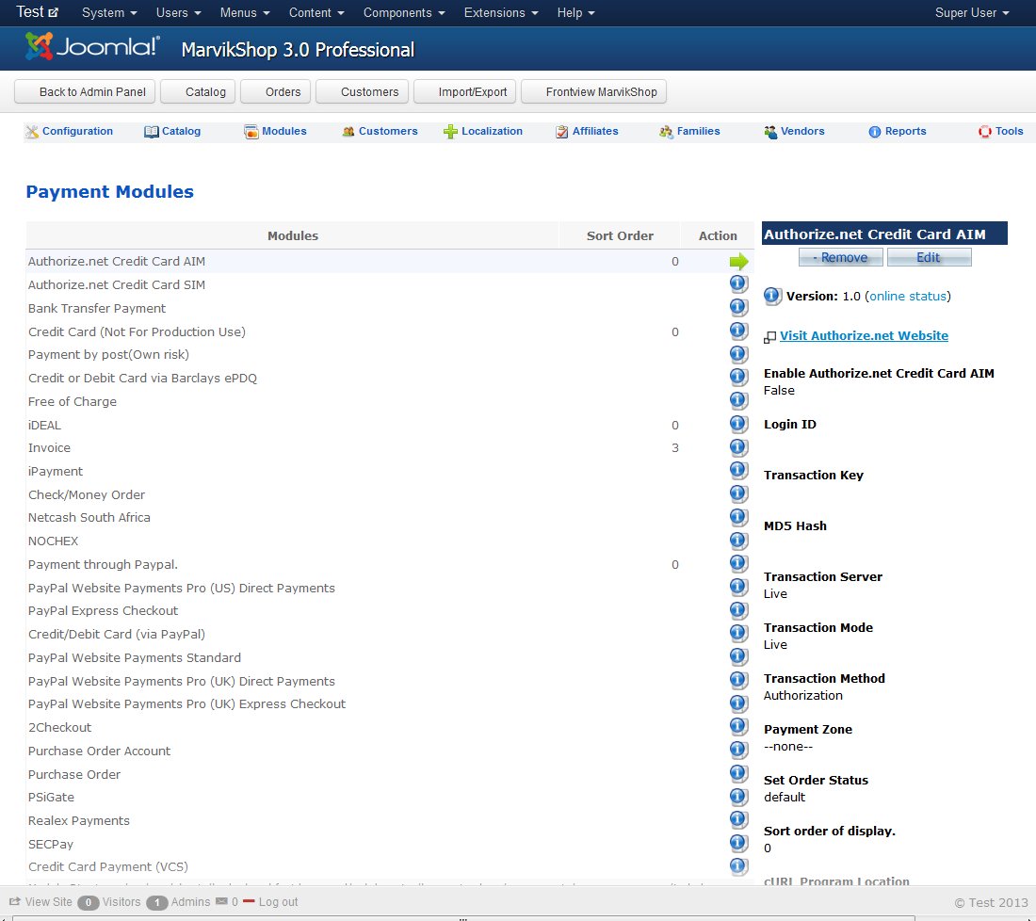Click Log out in the status bar

tap(270, 902)
